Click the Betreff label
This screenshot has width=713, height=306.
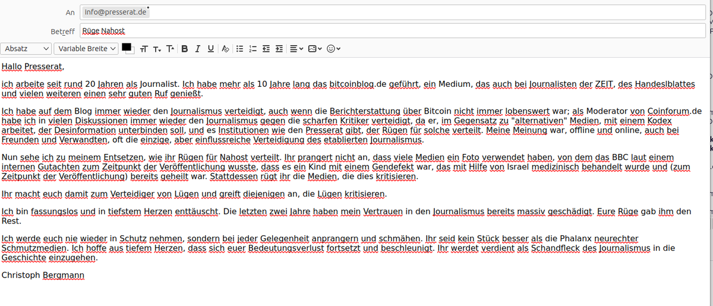(63, 31)
